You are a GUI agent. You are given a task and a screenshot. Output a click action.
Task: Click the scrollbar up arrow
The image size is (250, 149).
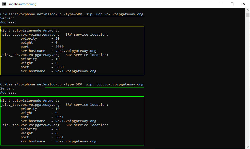[x=247, y=10]
